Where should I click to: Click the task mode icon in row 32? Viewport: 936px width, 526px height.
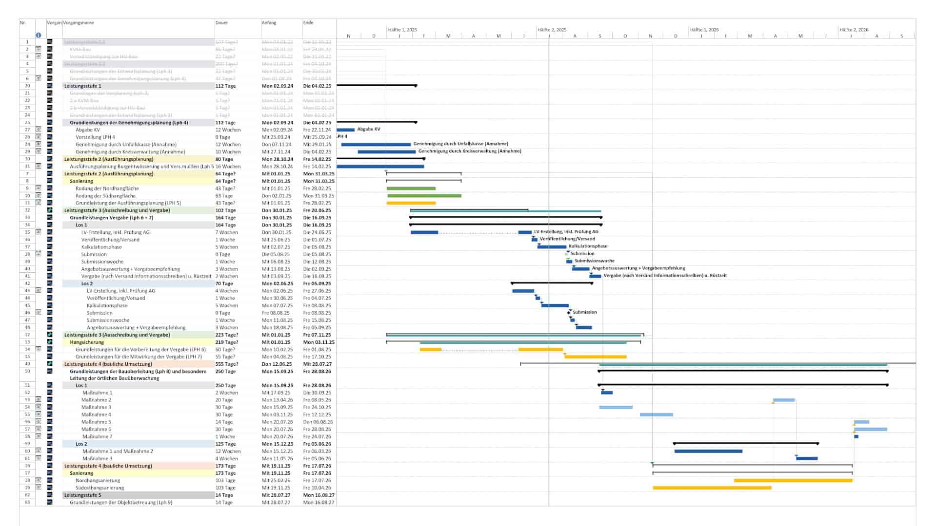[x=50, y=210]
